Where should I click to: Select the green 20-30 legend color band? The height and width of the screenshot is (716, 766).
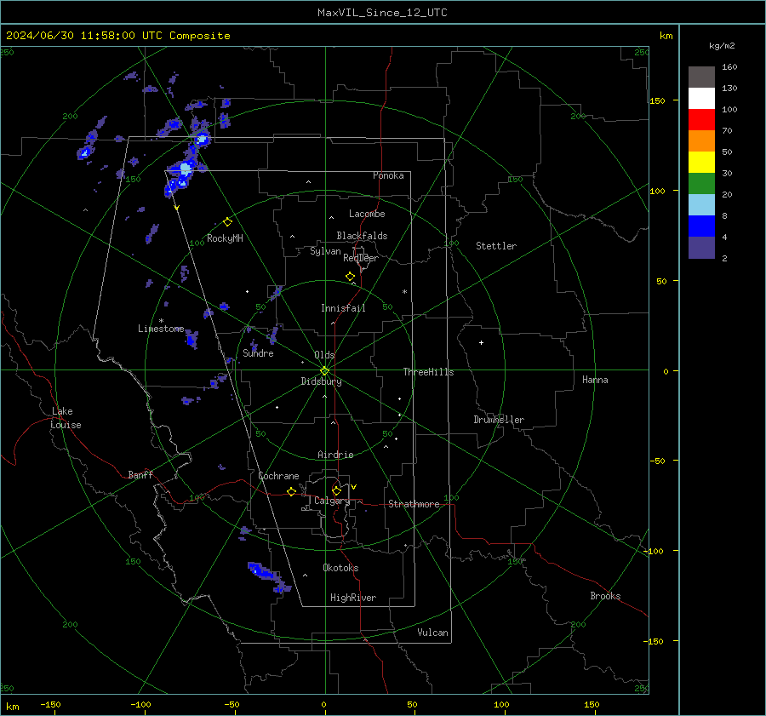(x=701, y=184)
